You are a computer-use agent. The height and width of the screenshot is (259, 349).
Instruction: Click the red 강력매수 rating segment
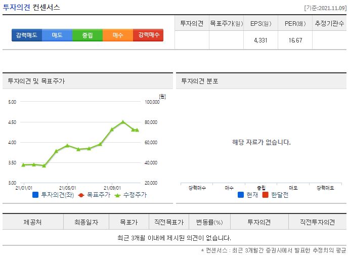tap(148, 35)
